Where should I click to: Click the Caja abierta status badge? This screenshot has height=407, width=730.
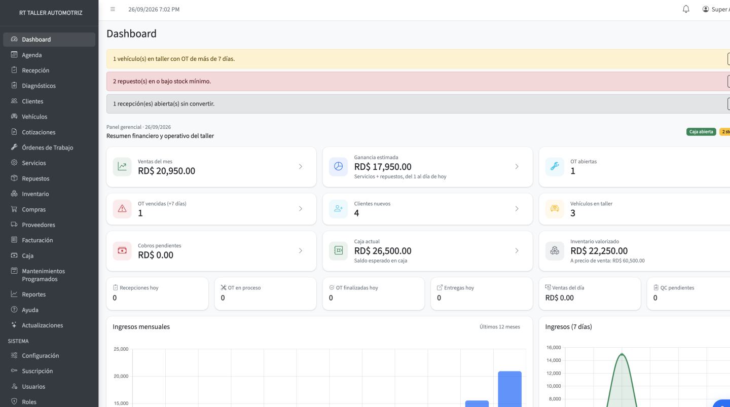pos(701,132)
